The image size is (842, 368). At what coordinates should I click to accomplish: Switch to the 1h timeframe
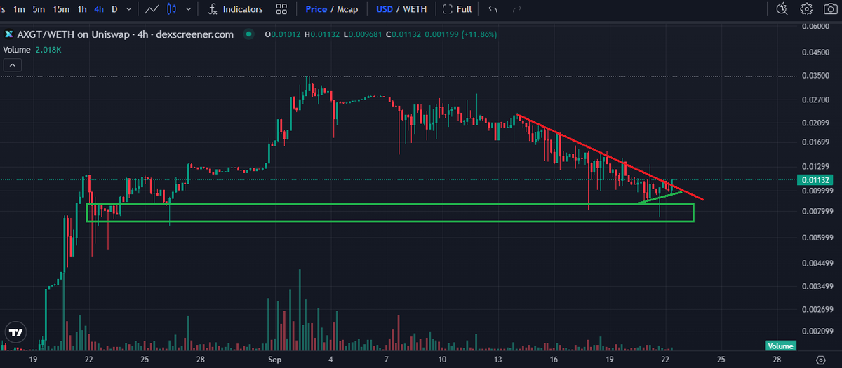point(82,9)
